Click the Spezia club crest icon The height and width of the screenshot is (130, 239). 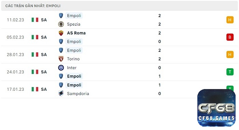(x=61, y=24)
